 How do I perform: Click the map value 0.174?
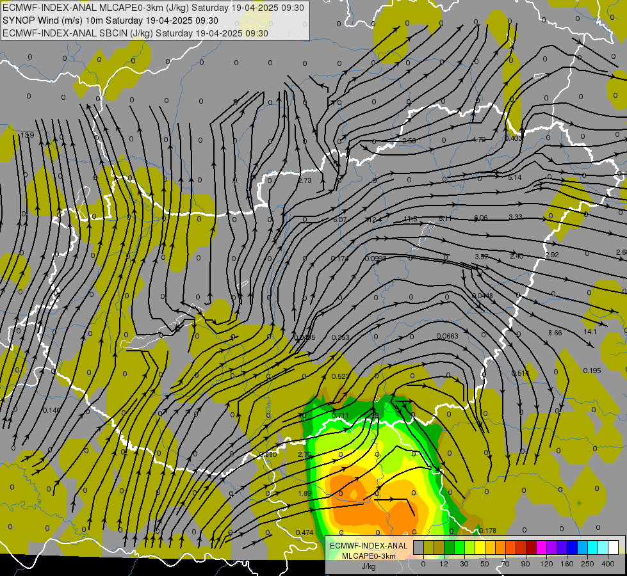339,259
